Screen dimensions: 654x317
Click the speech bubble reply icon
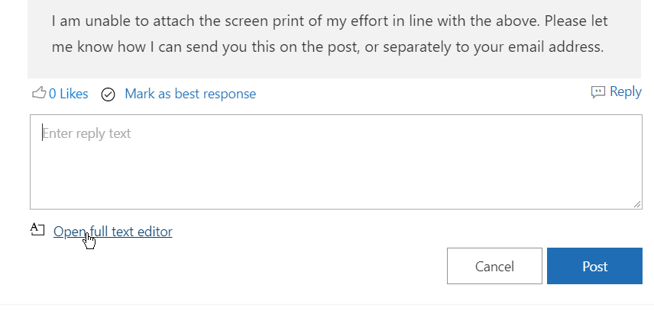point(598,92)
